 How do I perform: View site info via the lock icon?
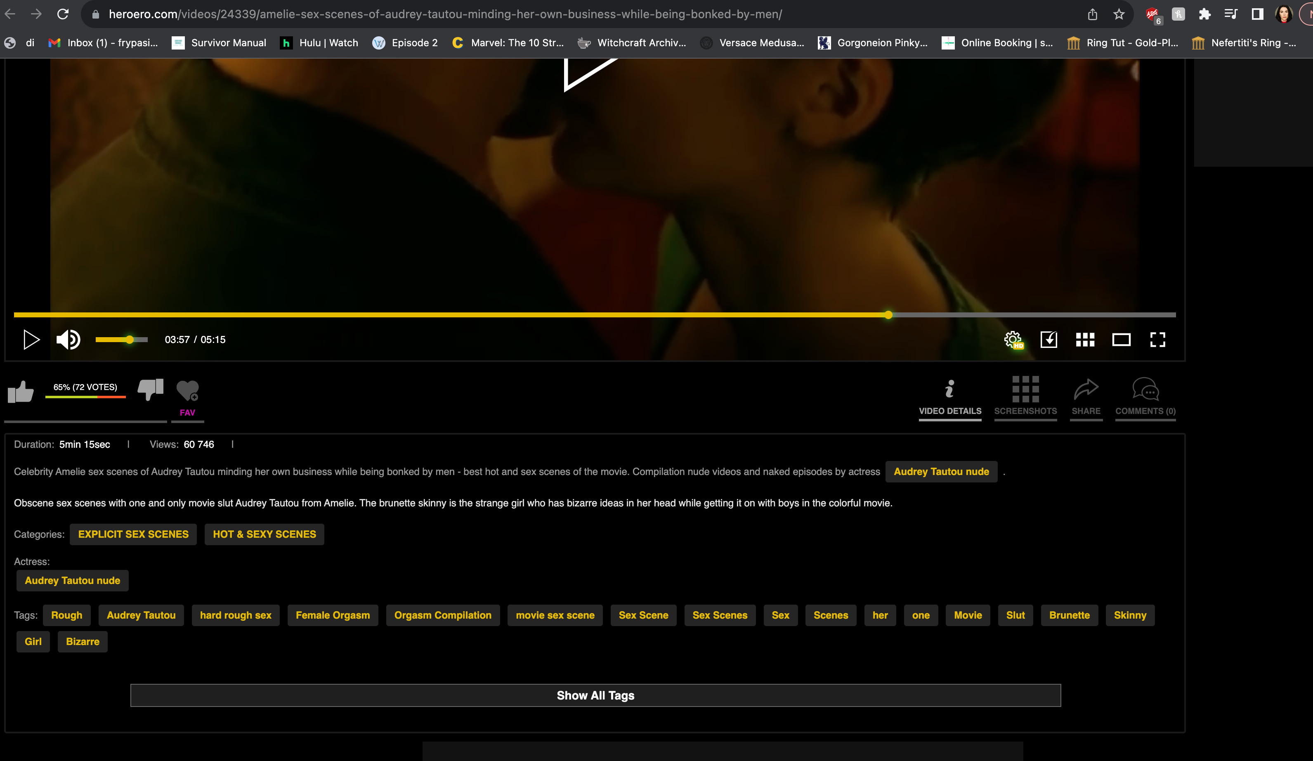(x=95, y=14)
